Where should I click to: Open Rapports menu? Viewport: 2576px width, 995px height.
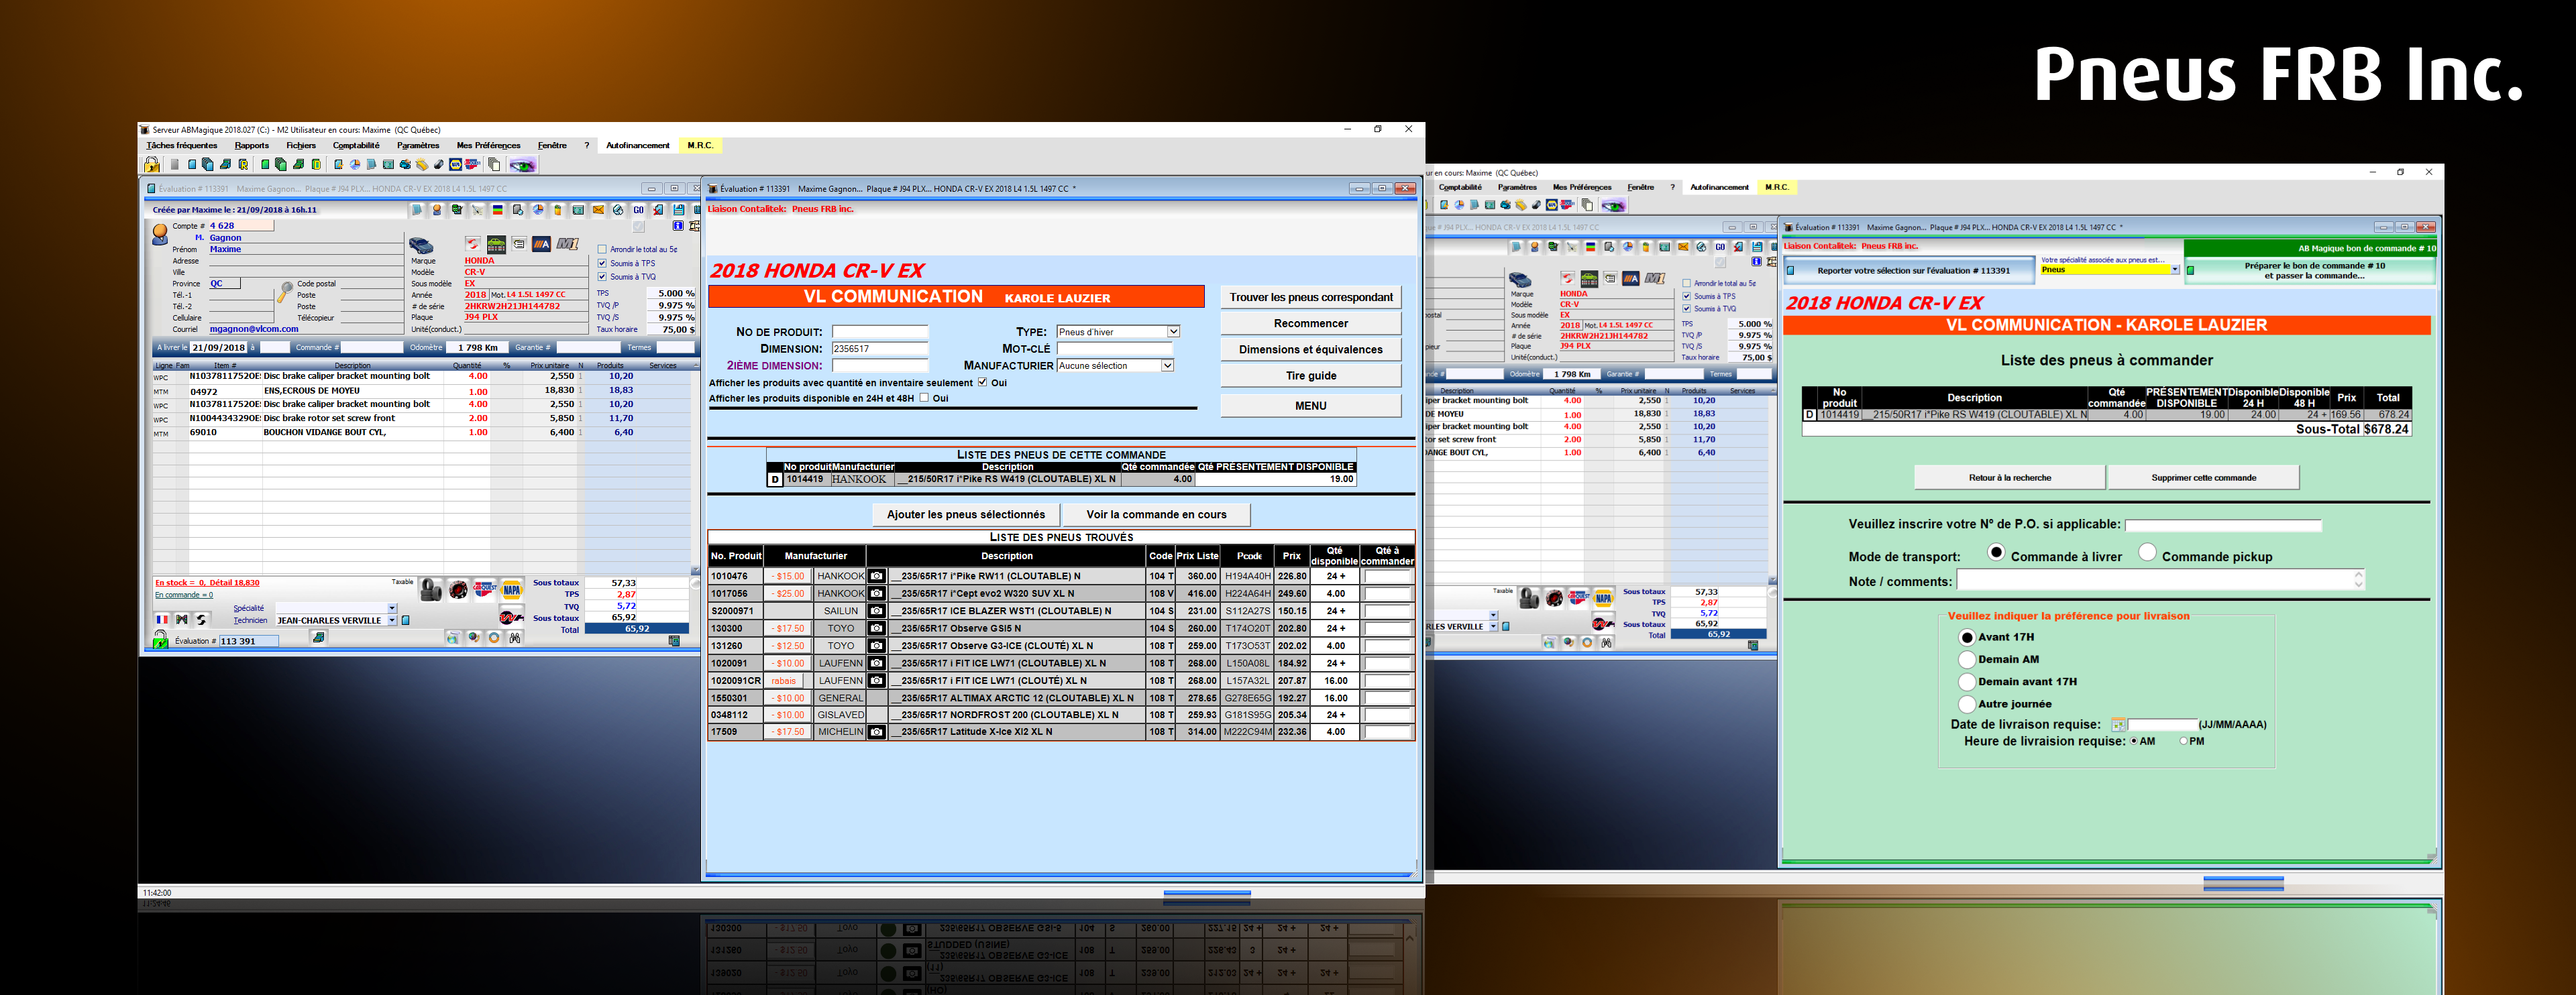252,146
